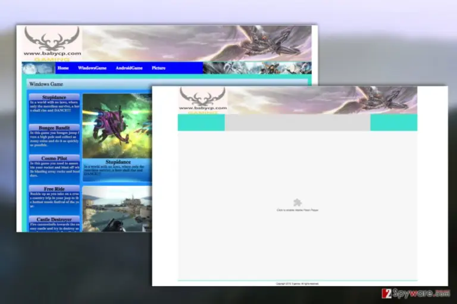The image size is (457, 304).
Task: Select the Cosmo Pilot game entry
Action: (x=54, y=159)
